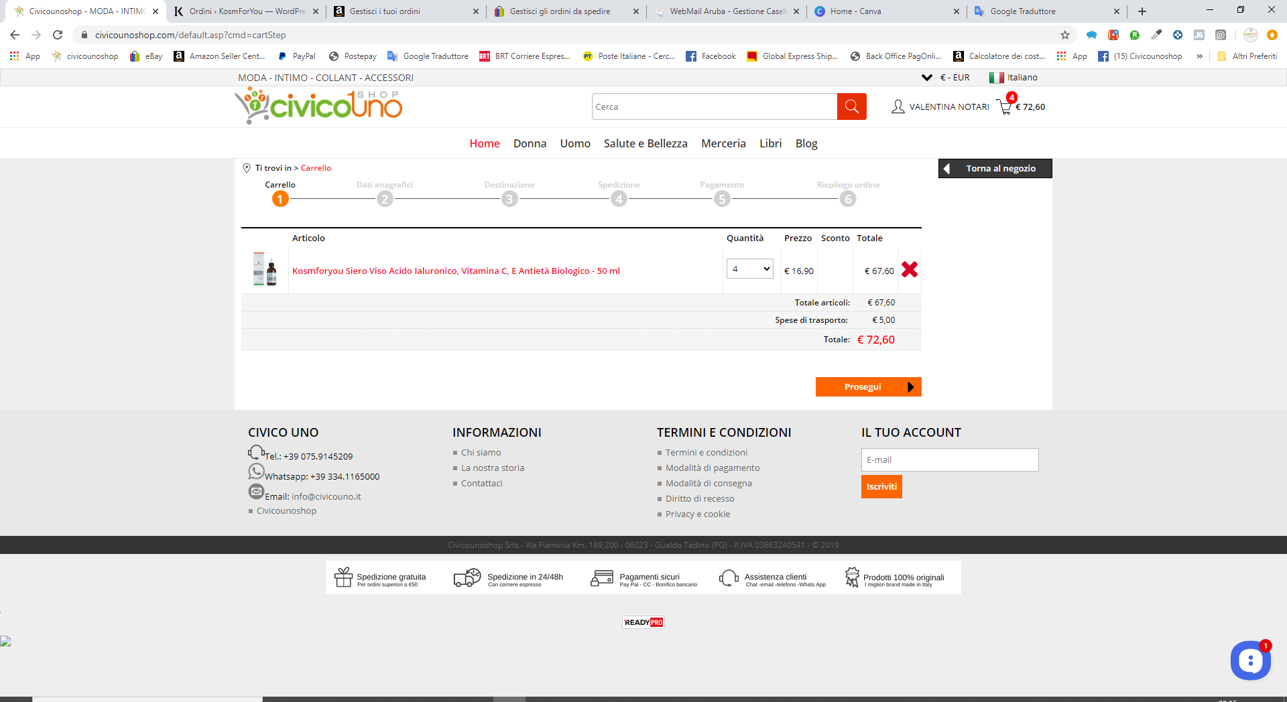
Task: Click the WhatsApp contact icon in footer
Action: (x=256, y=472)
